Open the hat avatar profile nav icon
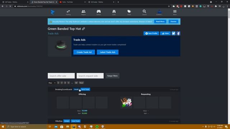The image size is (230, 129). pyautogui.click(x=160, y=13)
